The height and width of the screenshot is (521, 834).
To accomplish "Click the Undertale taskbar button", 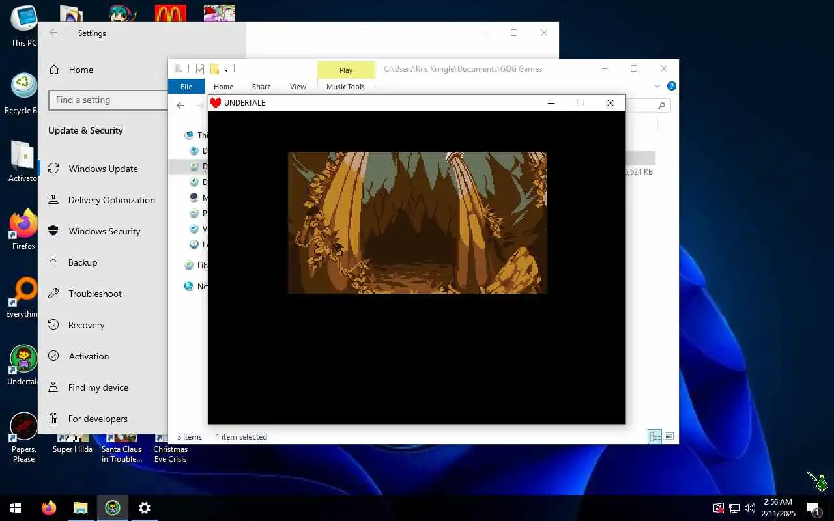I will click(x=113, y=508).
